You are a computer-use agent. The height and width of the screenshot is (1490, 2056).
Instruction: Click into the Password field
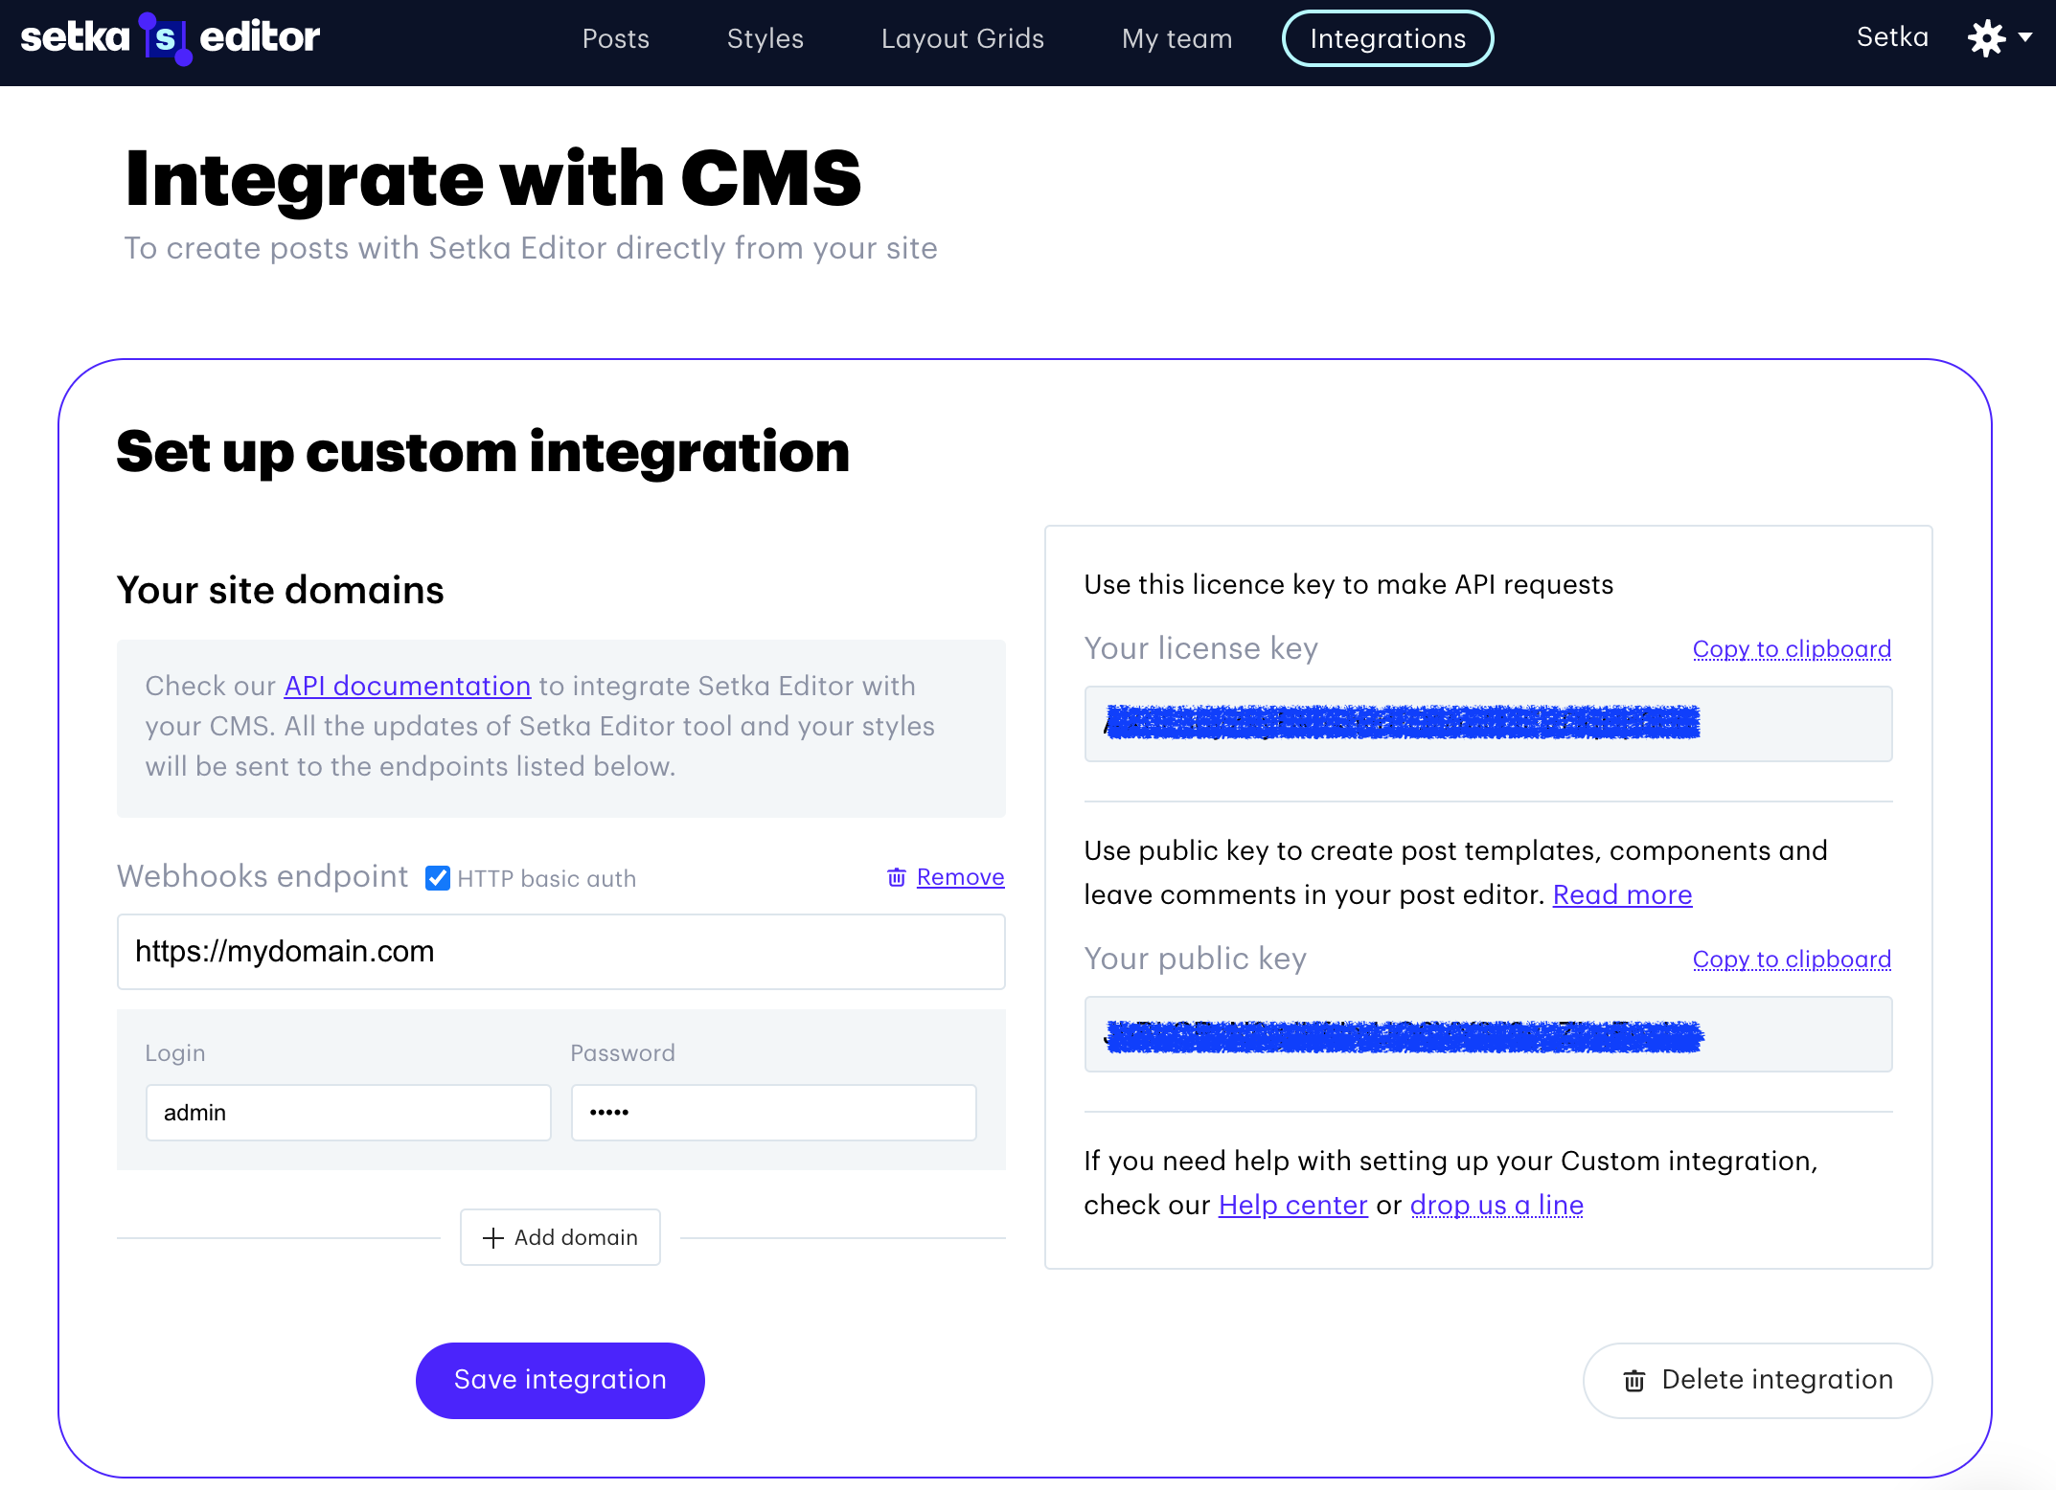point(773,1113)
